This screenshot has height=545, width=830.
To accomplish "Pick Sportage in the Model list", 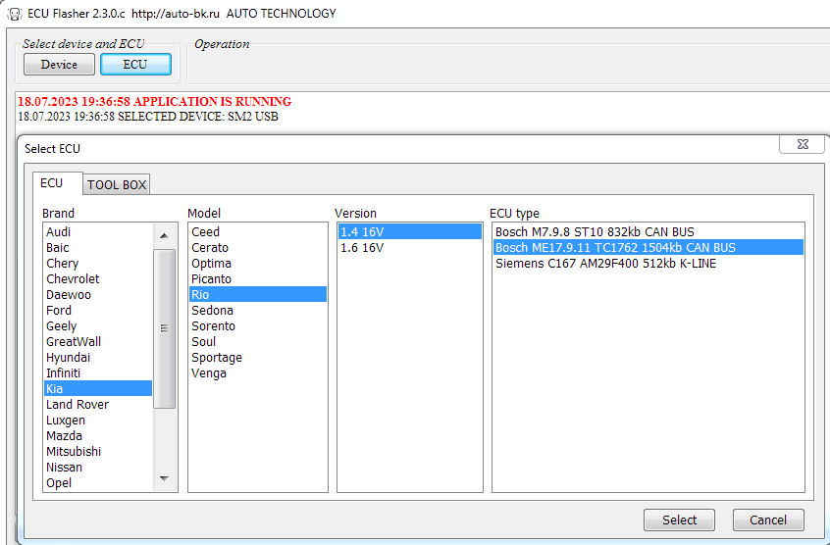I will [x=217, y=358].
